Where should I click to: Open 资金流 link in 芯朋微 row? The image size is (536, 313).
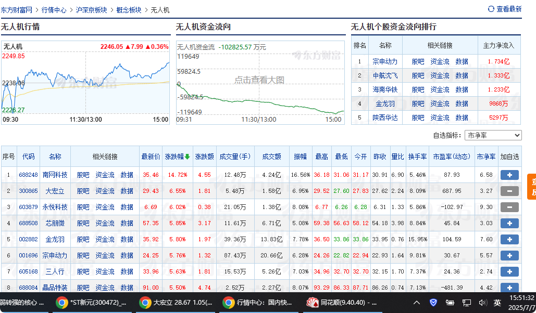pos(105,223)
